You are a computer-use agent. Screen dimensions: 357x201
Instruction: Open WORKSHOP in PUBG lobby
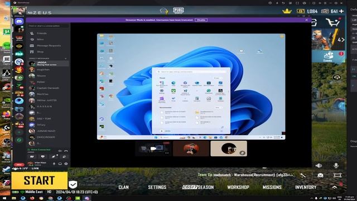pyautogui.click(x=238, y=188)
